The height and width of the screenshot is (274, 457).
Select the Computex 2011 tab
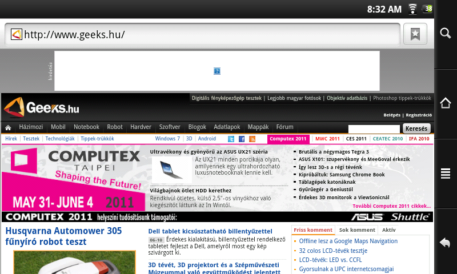click(289, 139)
